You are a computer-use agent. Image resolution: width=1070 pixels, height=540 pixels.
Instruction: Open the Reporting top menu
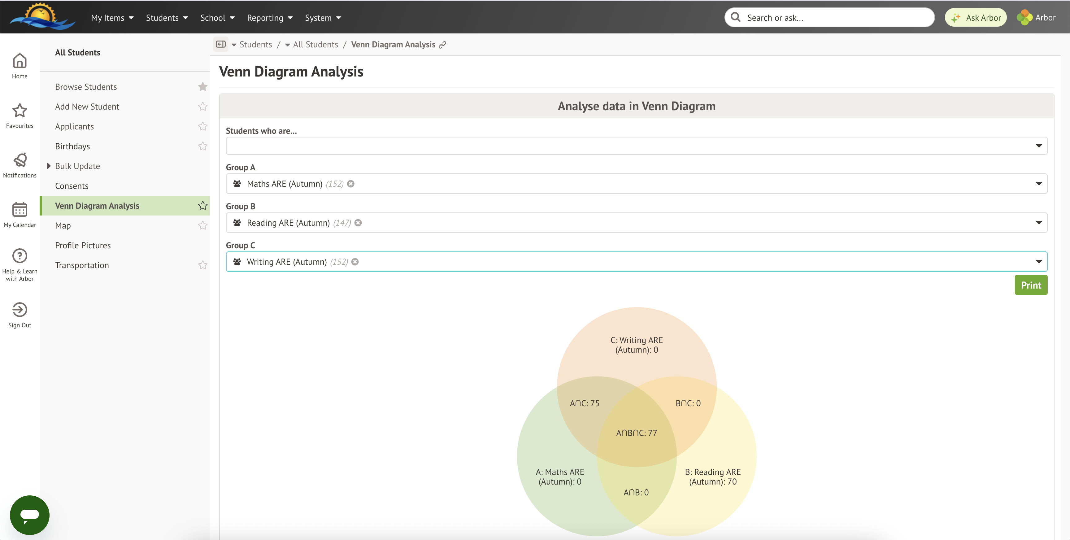pos(270,18)
